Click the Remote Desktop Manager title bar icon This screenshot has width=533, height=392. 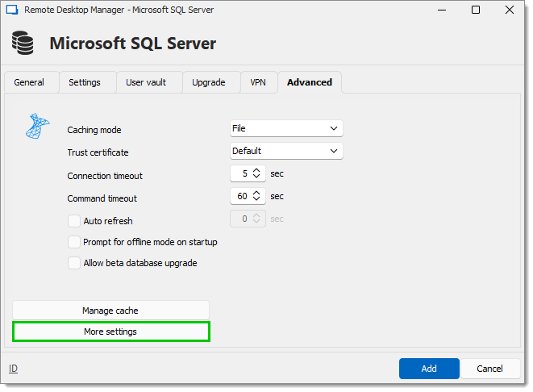tap(12, 10)
